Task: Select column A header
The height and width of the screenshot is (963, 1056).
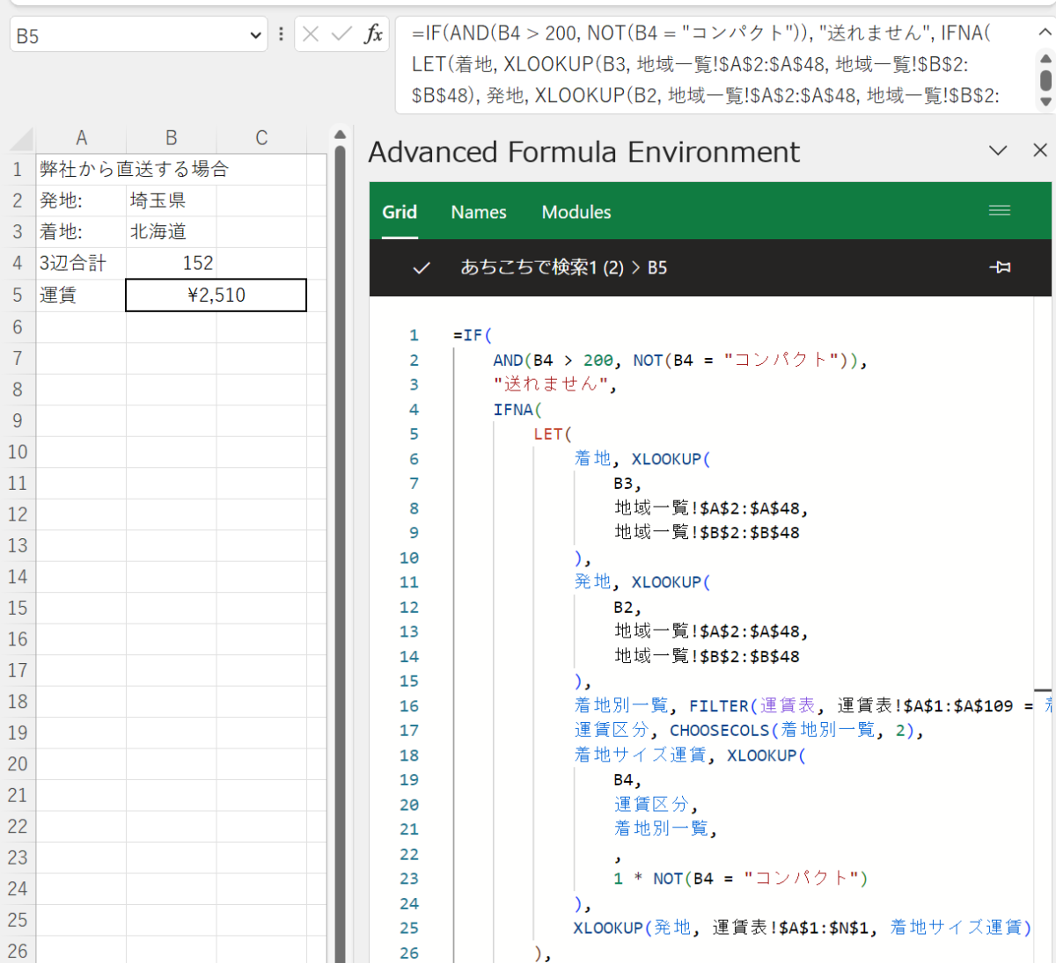Action: 81,138
